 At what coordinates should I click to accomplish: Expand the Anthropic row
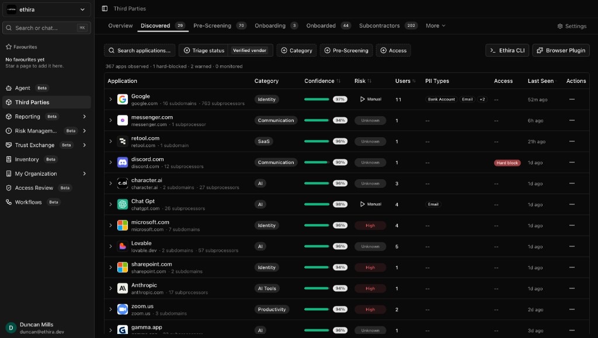110,288
